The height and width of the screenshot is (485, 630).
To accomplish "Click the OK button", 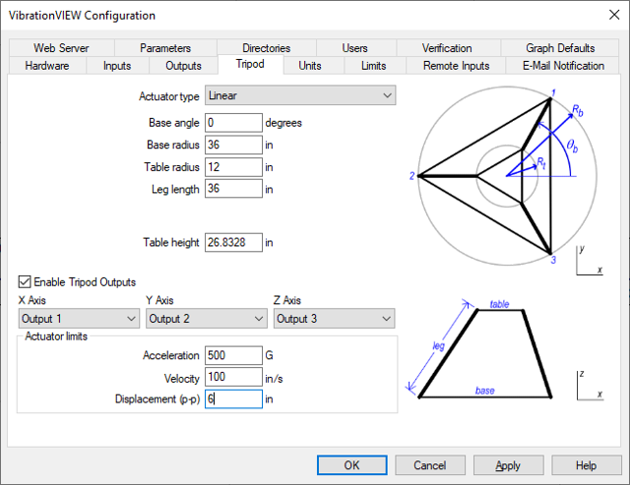I will click(x=352, y=465).
